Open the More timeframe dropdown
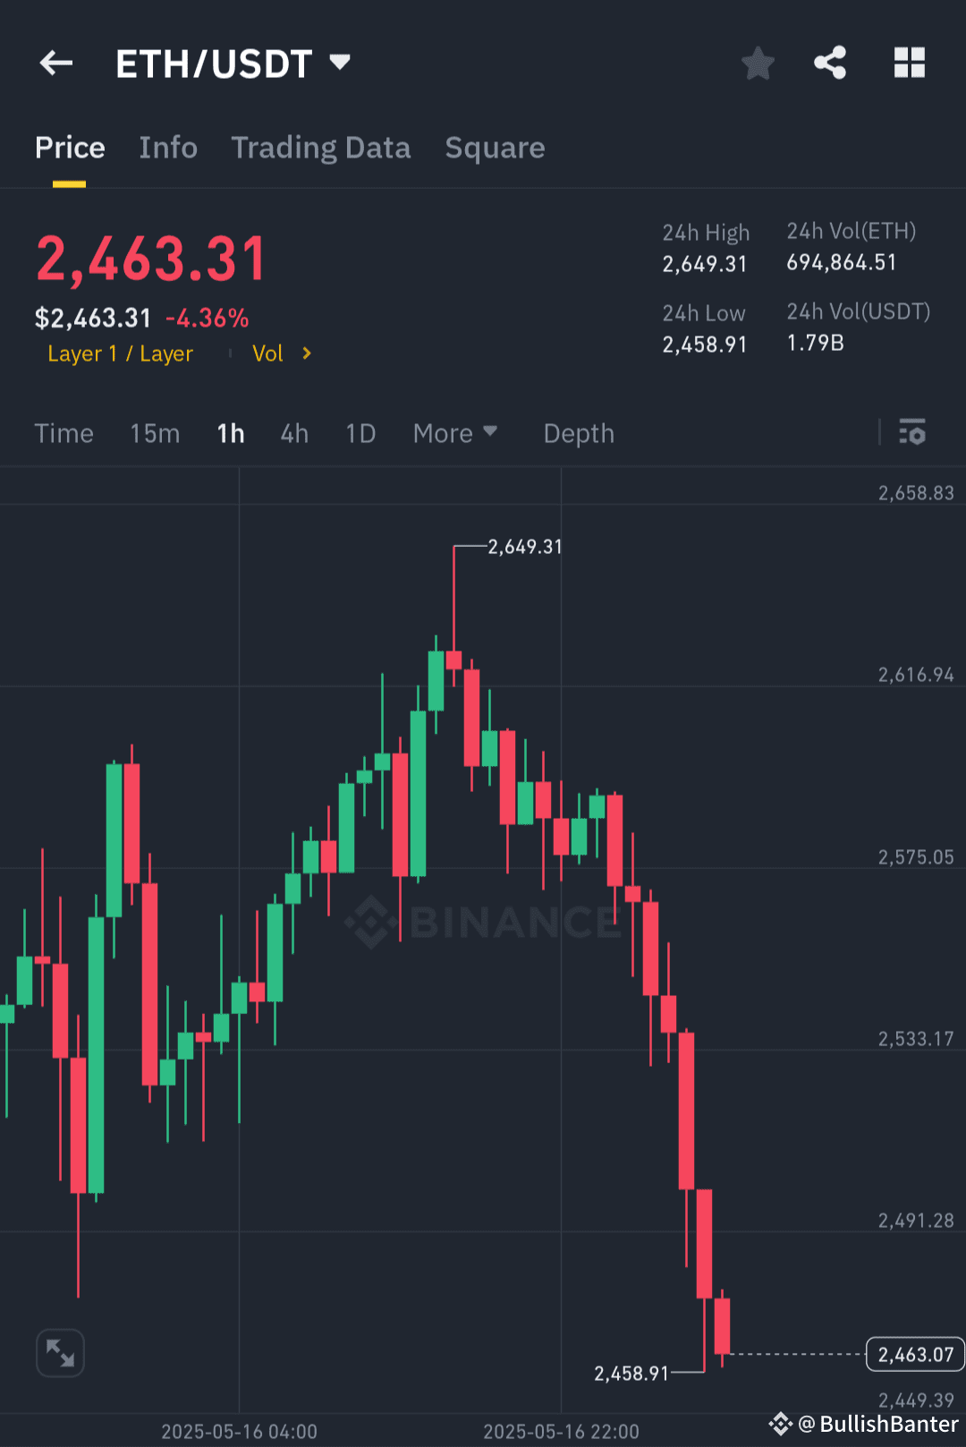966x1447 pixels. [454, 433]
